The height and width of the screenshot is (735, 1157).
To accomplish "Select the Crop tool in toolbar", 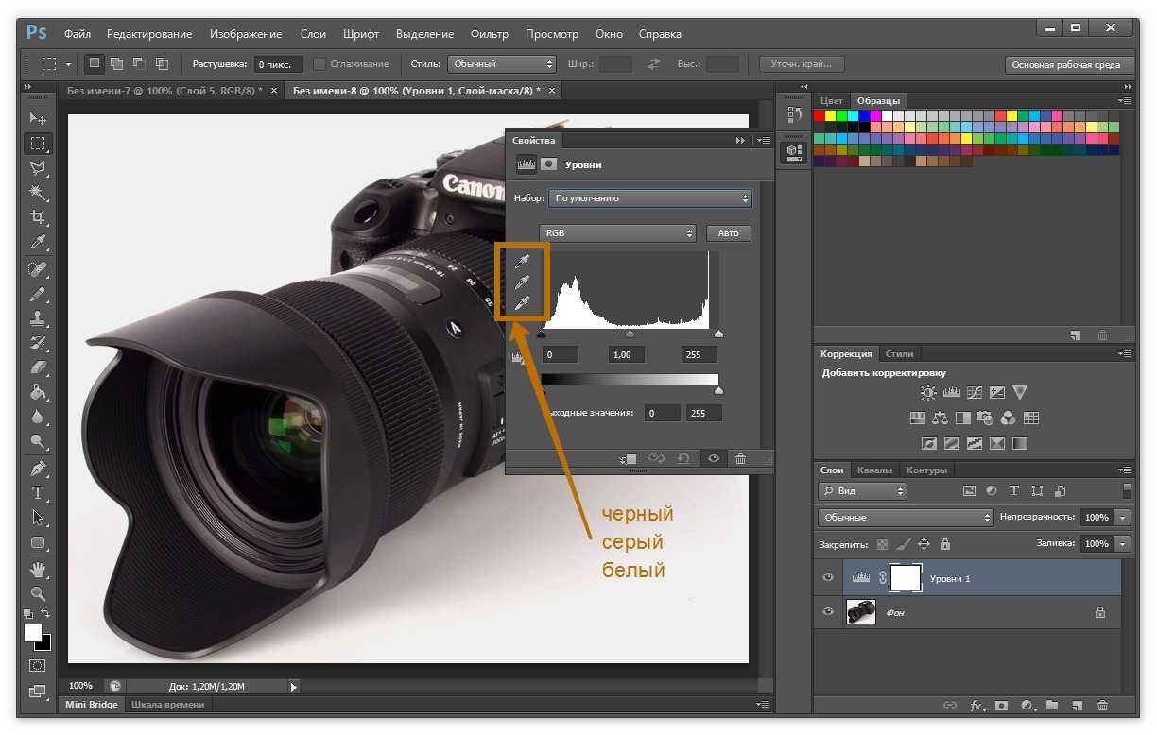I will click(x=38, y=216).
